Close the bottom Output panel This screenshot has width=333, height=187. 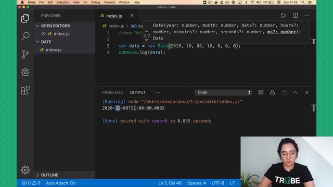(306, 92)
